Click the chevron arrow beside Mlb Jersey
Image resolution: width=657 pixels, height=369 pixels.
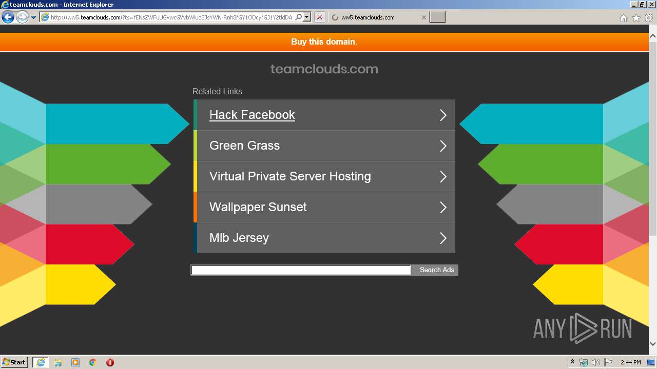coord(443,238)
